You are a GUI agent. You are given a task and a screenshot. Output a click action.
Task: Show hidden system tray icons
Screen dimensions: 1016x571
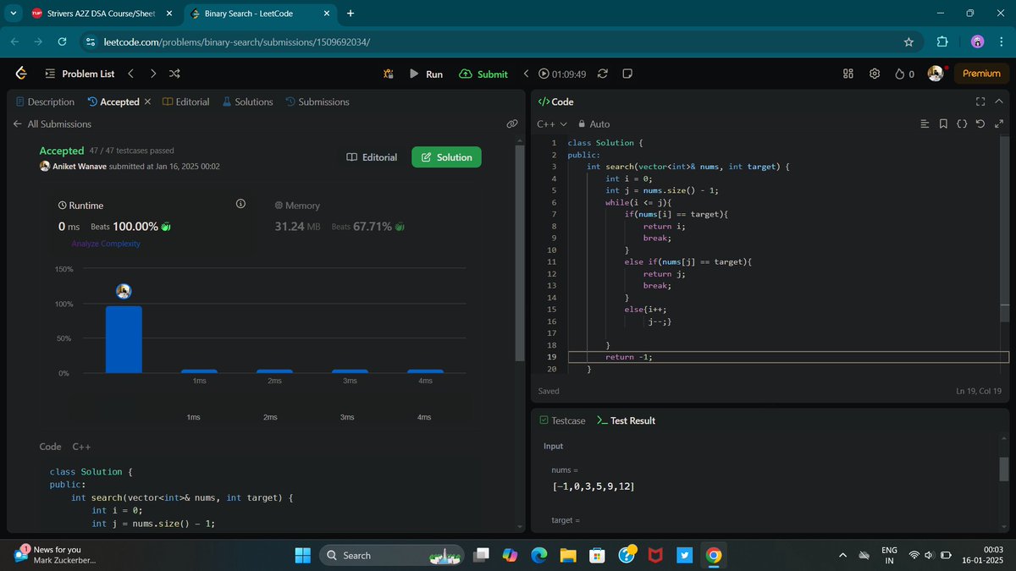(842, 555)
